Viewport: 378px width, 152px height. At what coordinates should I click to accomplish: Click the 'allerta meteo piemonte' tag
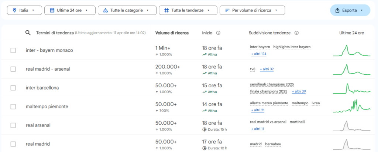point(269,103)
